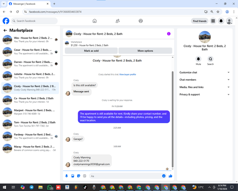This screenshot has width=238, height=191.
Task: Open the taskbar clock showing 6:14 PM
Action: 222,187
